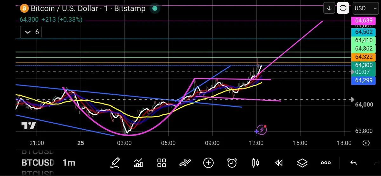Create an alert with the alarm clock icon
381x176 pixels.
point(232,163)
